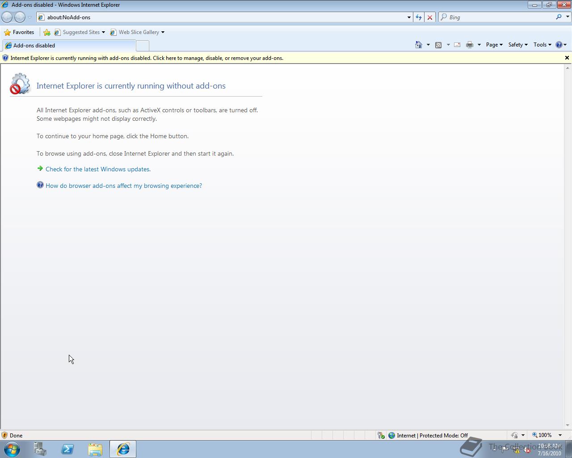Viewport: 572px width, 458px height.
Task: Click the Add to Favorites Bar icon
Action: [x=47, y=32]
